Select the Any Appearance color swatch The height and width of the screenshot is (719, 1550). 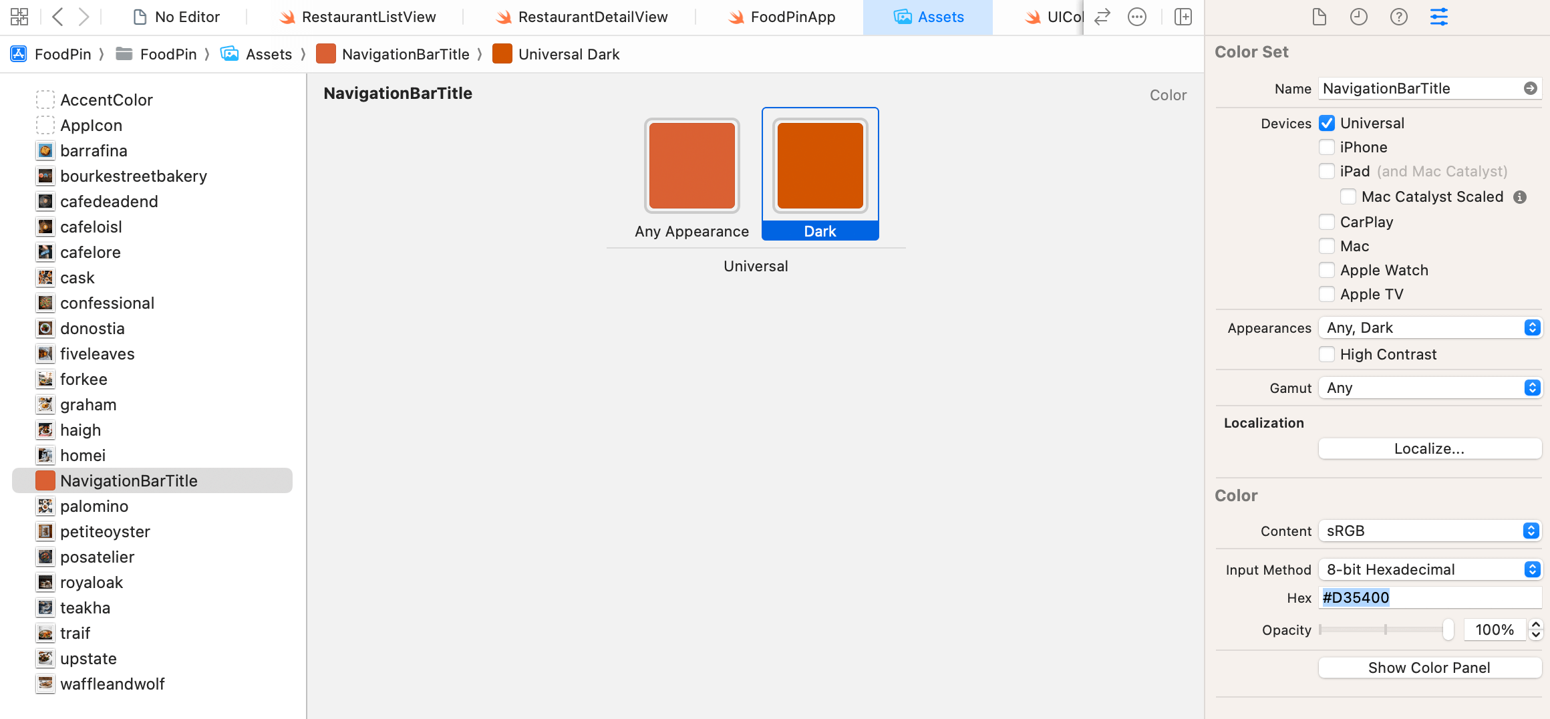point(691,166)
